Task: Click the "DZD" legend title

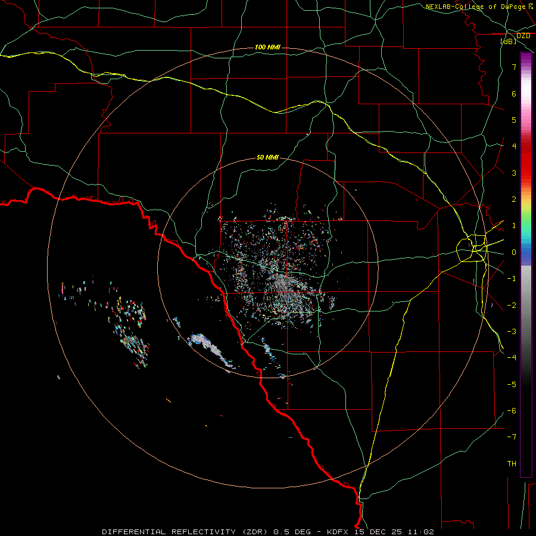Action: (x=523, y=36)
